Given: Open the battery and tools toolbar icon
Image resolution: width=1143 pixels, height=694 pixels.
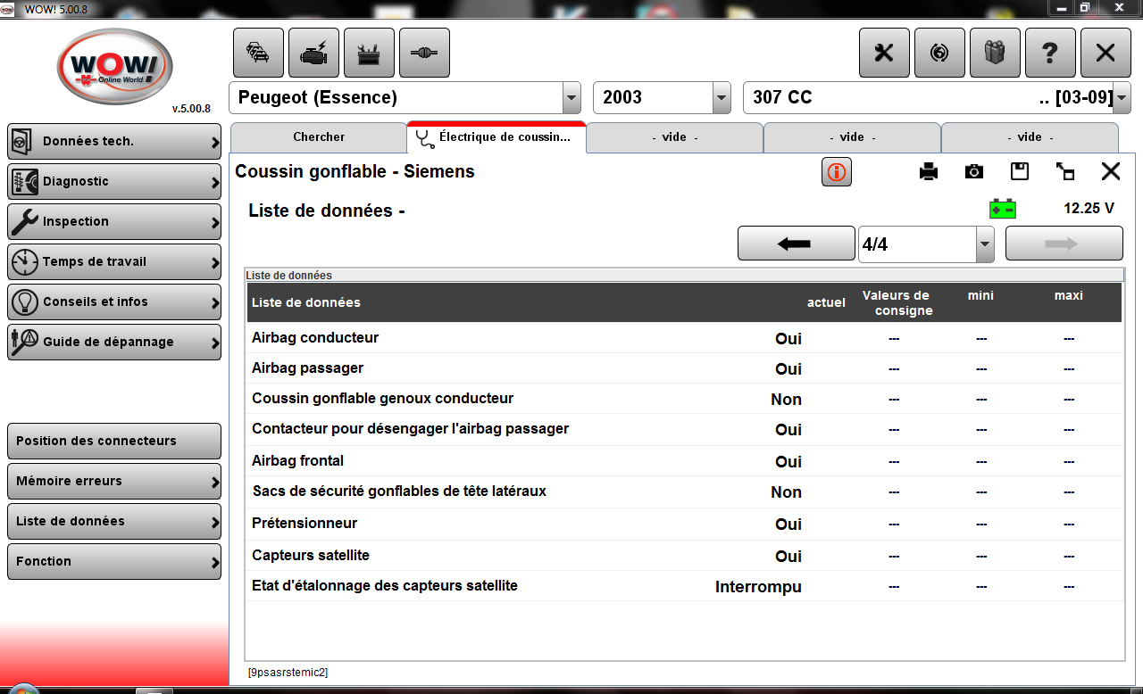Looking at the screenshot, I should coord(369,53).
